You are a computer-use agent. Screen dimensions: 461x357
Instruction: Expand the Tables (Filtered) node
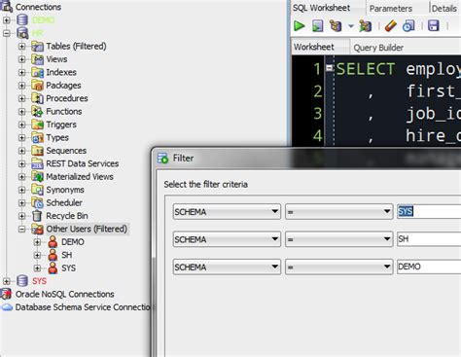(21, 47)
